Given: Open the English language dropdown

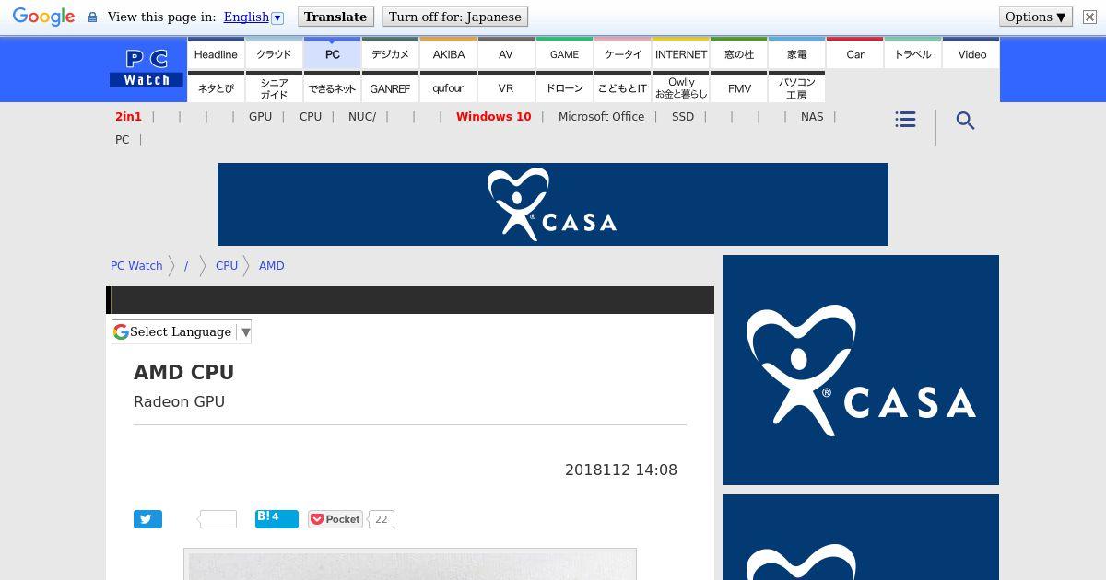Looking at the screenshot, I should pyautogui.click(x=253, y=17).
